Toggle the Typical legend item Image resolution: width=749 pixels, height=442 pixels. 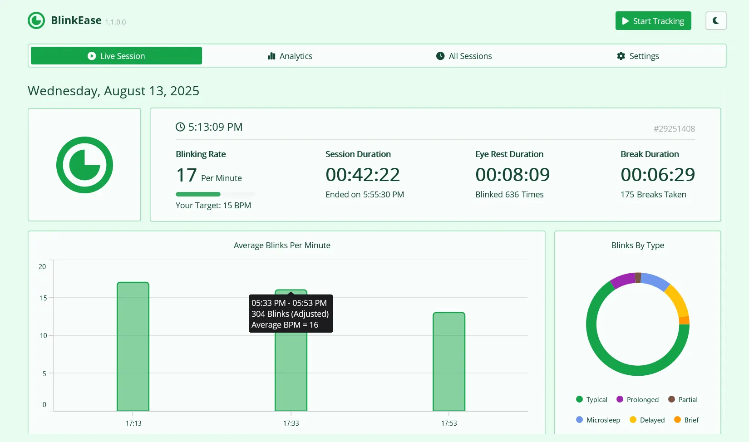[591, 399]
